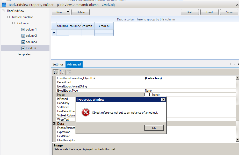Select the Templates tree item
The width and height of the screenshot is (239, 155).
[x=24, y=54]
